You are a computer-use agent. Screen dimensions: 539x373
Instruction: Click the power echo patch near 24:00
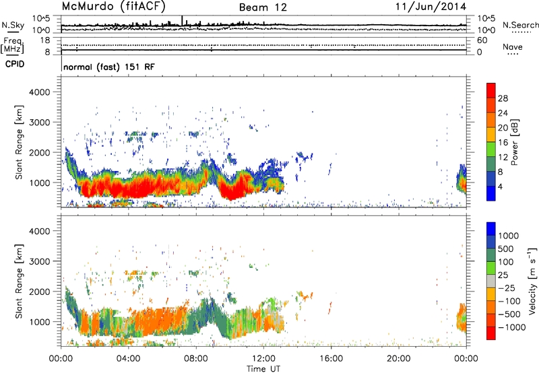pyautogui.click(x=462, y=180)
